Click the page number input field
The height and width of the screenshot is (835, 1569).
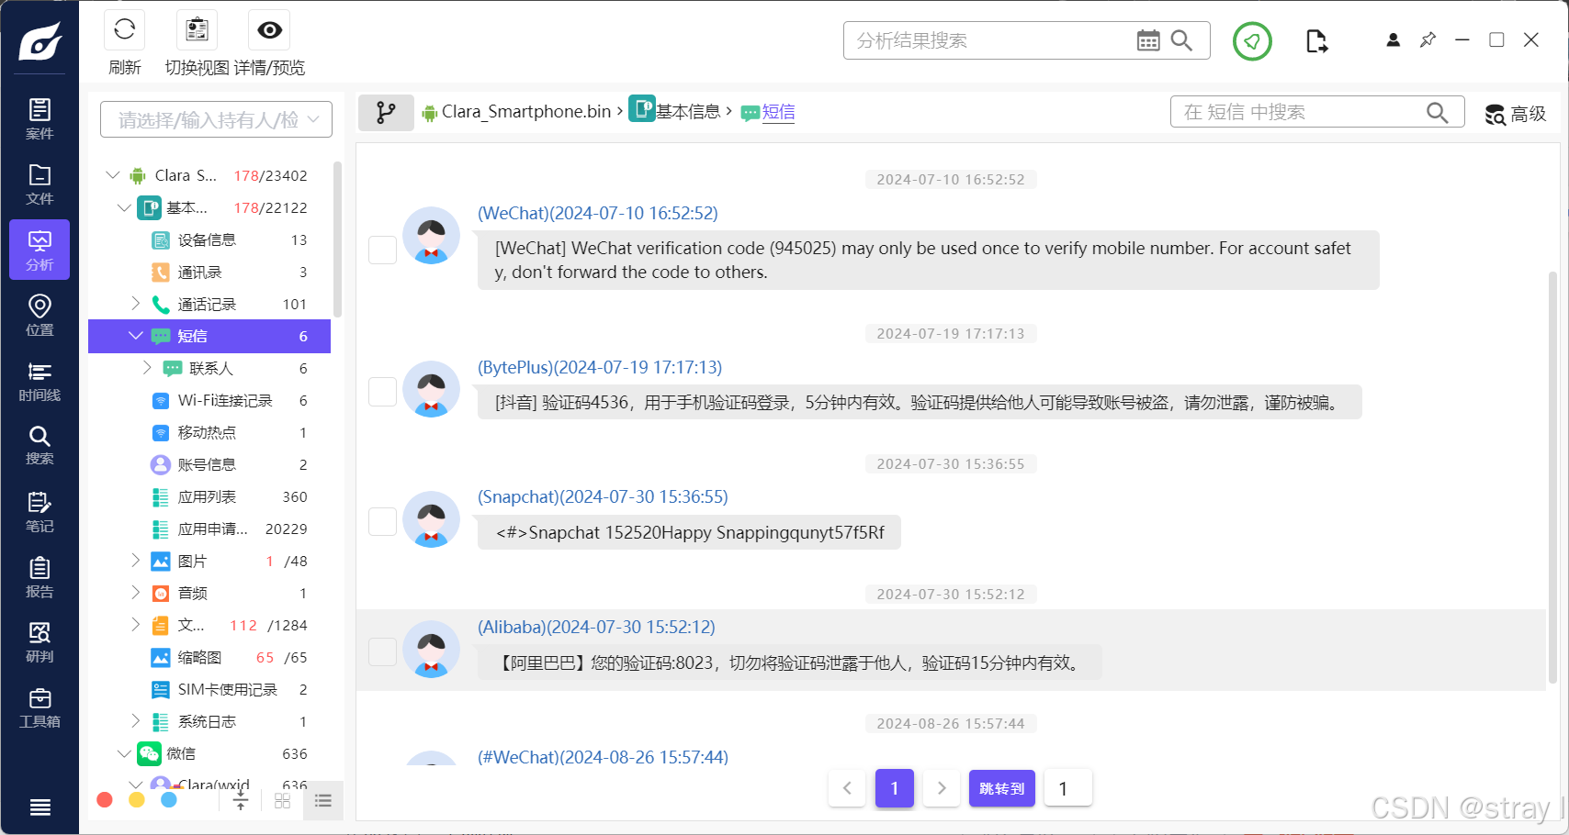[x=1068, y=788]
